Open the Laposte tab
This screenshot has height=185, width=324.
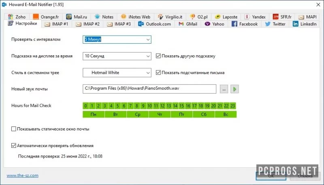(x=226, y=17)
